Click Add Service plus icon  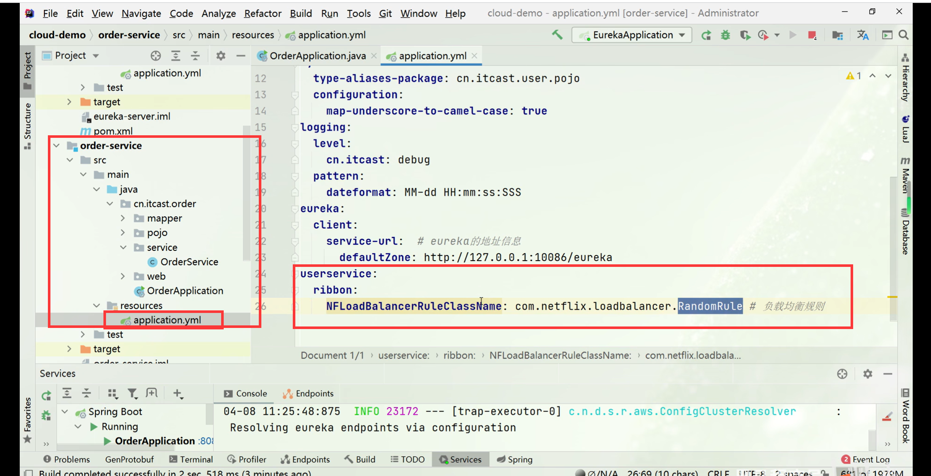coord(178,393)
